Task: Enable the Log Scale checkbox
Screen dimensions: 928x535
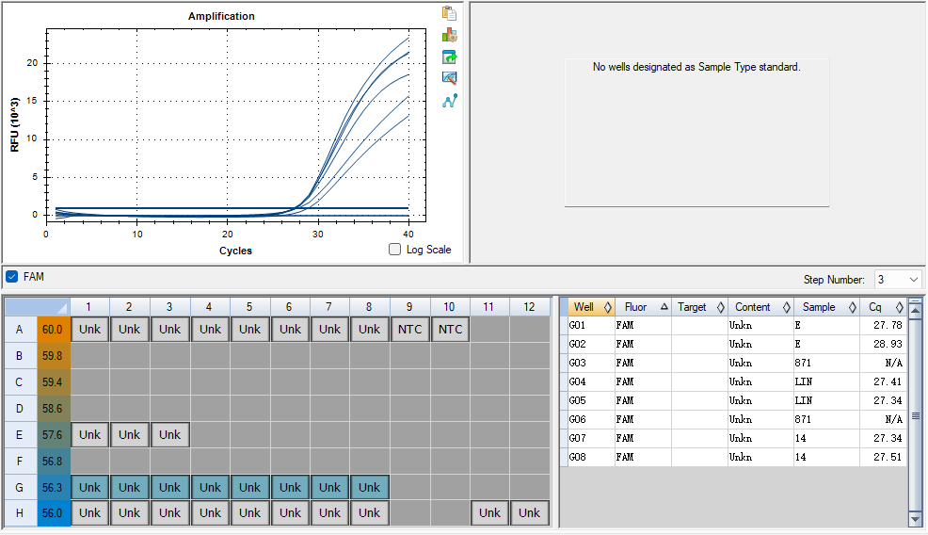Action: (x=394, y=250)
